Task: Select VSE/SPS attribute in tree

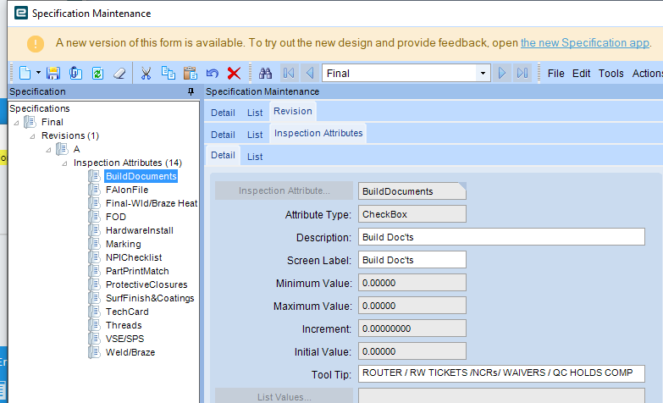Action: pos(124,339)
